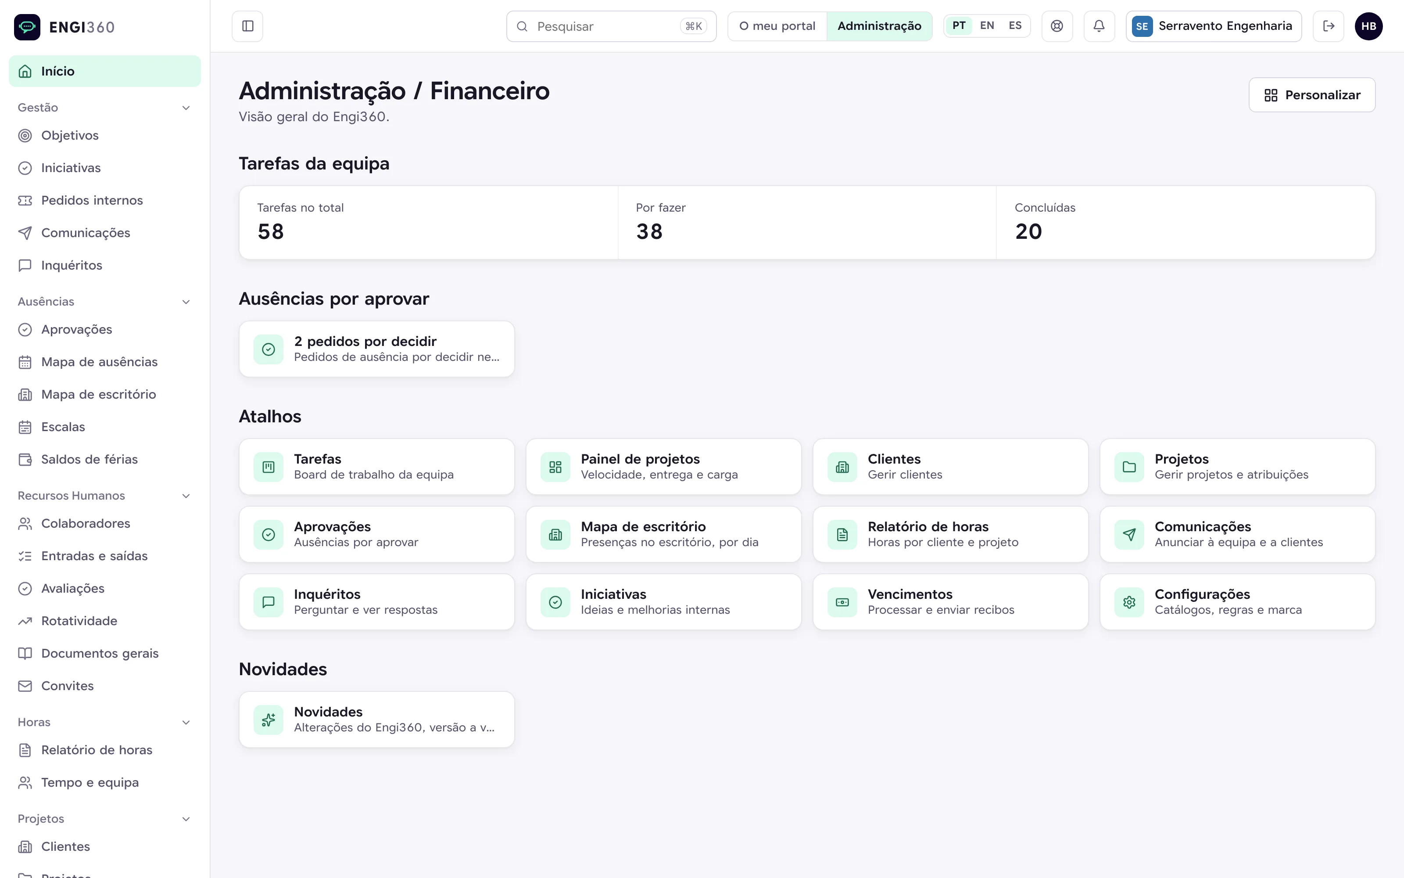Open the Iniciativas shortcut card
Viewport: 1404px width, 878px height.
(663, 601)
